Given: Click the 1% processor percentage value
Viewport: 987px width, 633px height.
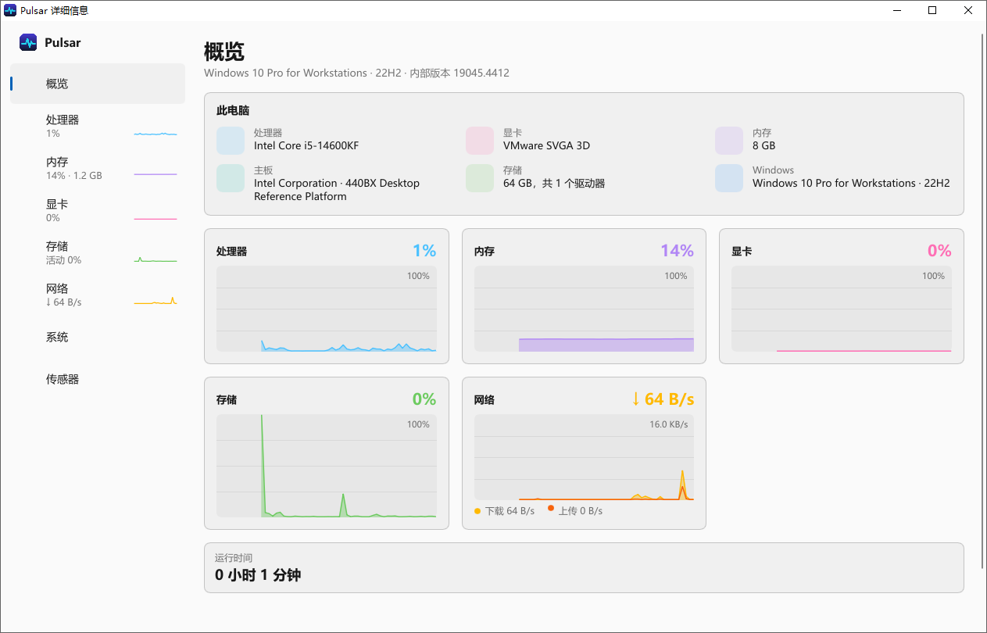Looking at the screenshot, I should pos(424,250).
